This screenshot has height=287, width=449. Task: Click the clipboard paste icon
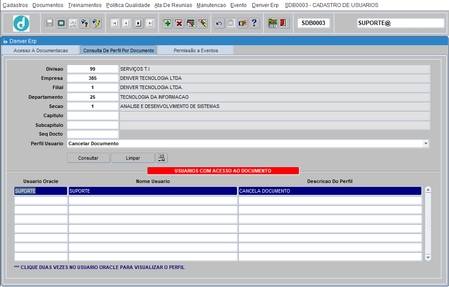[231, 23]
